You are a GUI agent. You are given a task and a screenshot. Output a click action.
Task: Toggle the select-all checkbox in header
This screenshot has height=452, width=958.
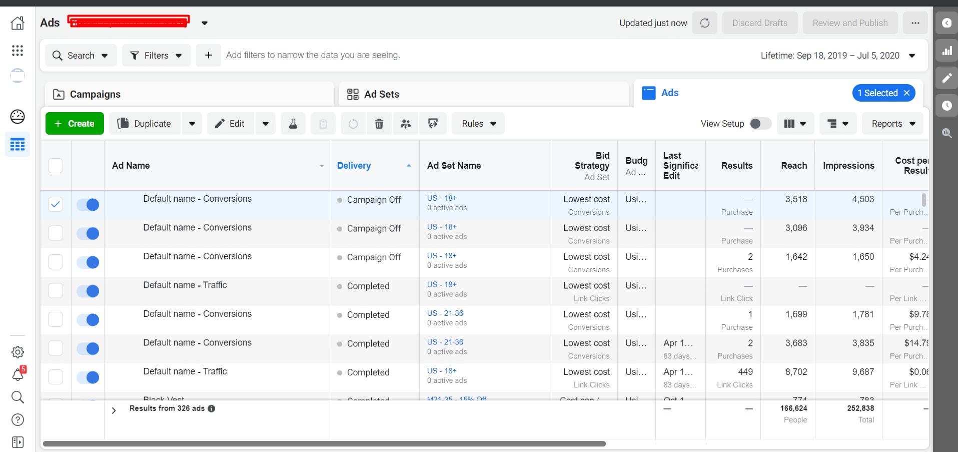click(56, 166)
